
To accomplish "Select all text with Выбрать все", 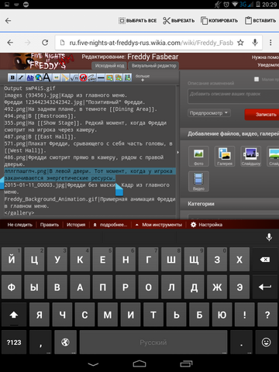I will (137, 20).
